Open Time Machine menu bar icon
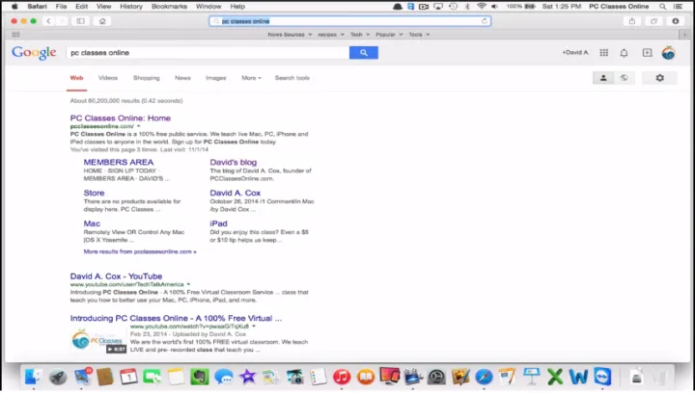Screen dimensions: 695x393 pyautogui.click(x=453, y=6)
